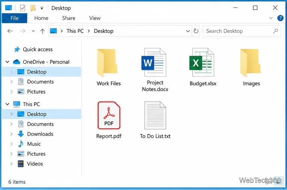Select the Project Notes.docx Word icon

pyautogui.click(x=154, y=62)
